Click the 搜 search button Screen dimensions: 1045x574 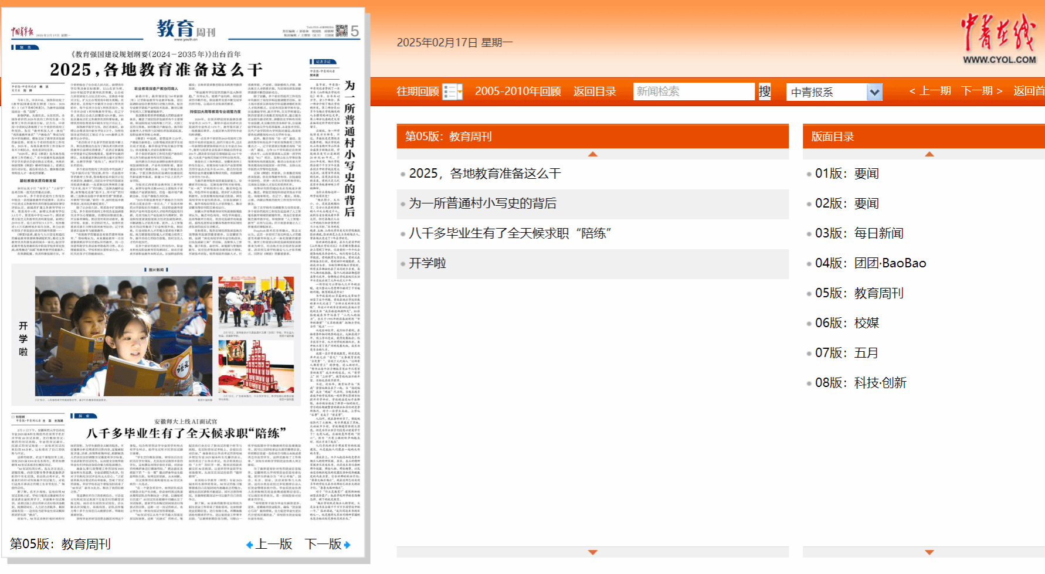tap(765, 91)
